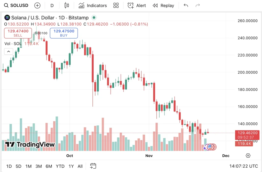Open the Indicators panel
The image size is (262, 172).
point(93,5)
